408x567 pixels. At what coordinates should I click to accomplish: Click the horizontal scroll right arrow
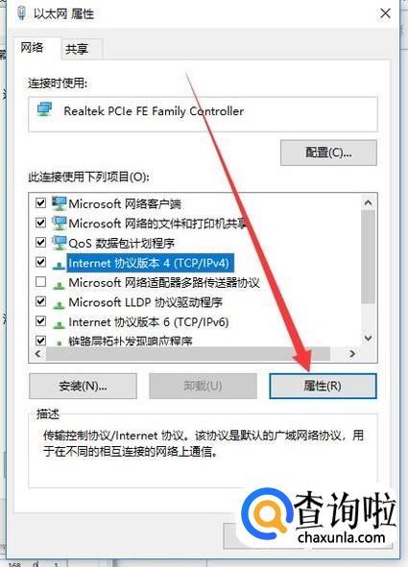click(x=352, y=354)
